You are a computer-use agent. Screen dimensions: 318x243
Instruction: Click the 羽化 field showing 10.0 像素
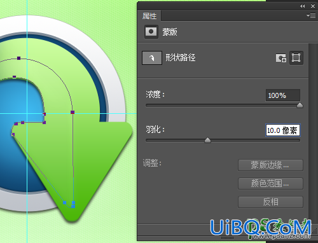pos(283,130)
